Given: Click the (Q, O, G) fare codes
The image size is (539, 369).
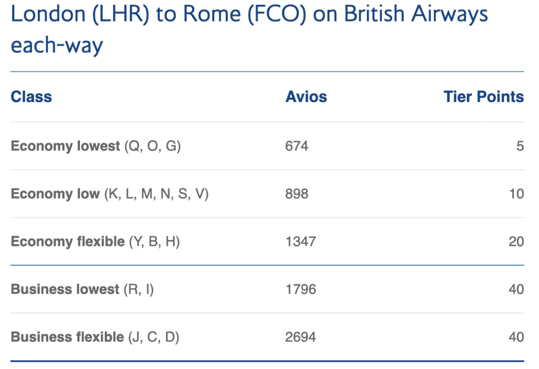Looking at the screenshot, I should [x=153, y=146].
